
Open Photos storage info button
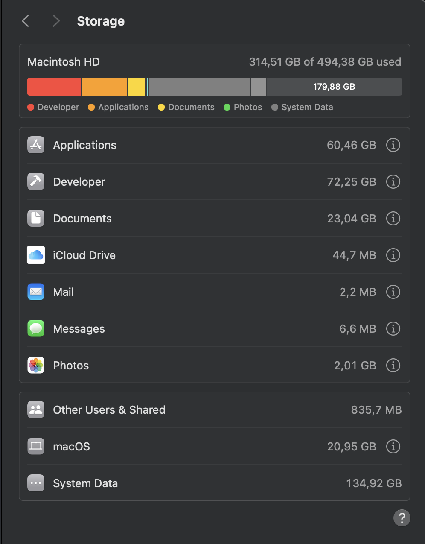(x=393, y=366)
